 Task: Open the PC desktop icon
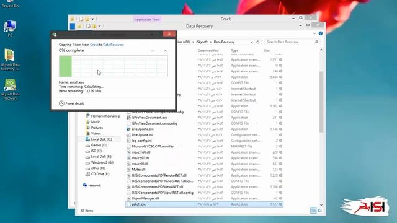(10, 28)
